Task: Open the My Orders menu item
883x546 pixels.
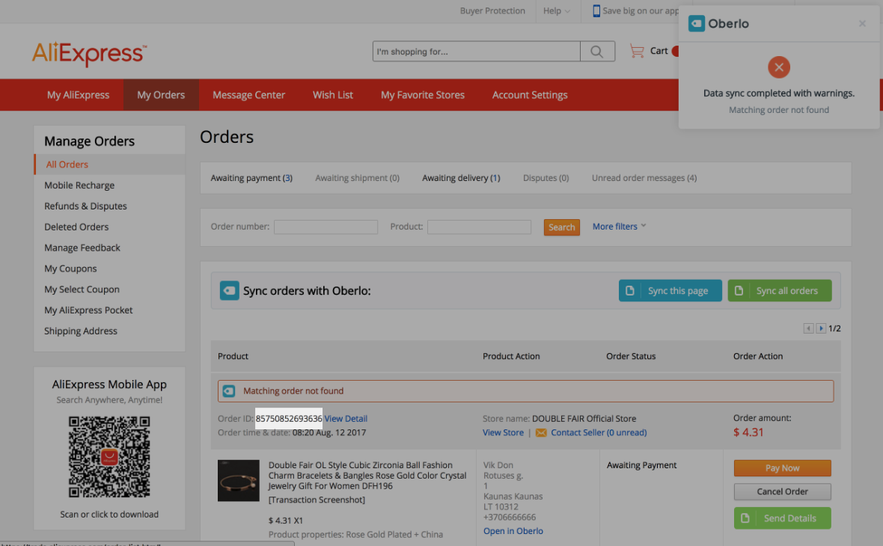Action: 161,95
